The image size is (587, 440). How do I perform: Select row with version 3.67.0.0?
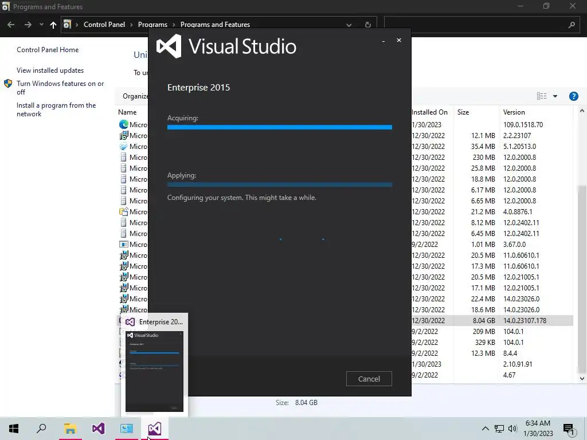click(345, 244)
